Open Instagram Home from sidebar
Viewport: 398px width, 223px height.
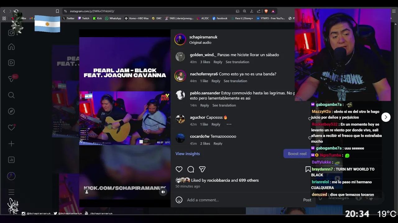click(11, 47)
